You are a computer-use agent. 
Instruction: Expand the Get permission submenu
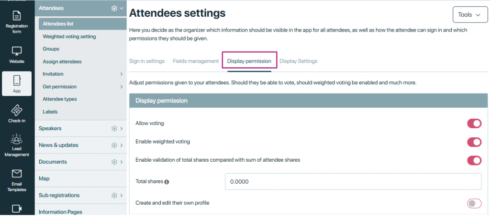click(x=122, y=87)
